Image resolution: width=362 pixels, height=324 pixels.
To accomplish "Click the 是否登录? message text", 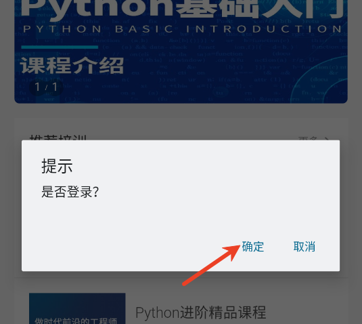I will coord(70,192).
